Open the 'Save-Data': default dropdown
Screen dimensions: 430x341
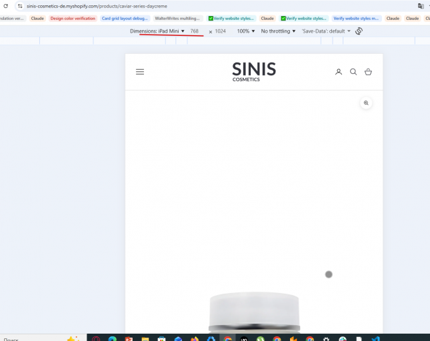click(x=326, y=31)
